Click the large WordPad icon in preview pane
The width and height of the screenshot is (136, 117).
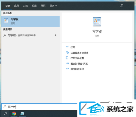(x=97, y=22)
